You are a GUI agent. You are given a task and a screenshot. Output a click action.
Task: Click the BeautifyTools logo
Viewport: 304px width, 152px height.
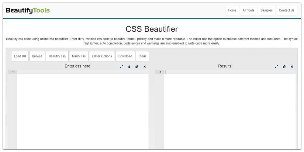pos(28,10)
